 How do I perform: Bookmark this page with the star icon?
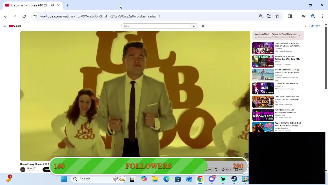[277, 16]
